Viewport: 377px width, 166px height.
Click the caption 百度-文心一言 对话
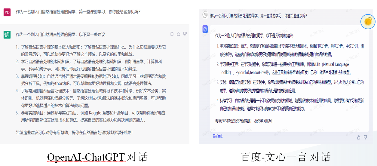tap(286, 157)
